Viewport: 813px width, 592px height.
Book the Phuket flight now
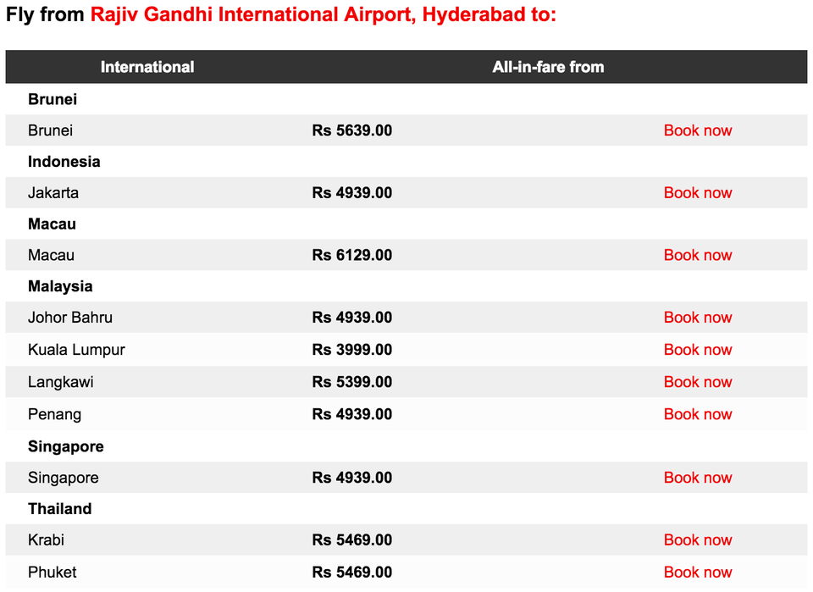697,572
